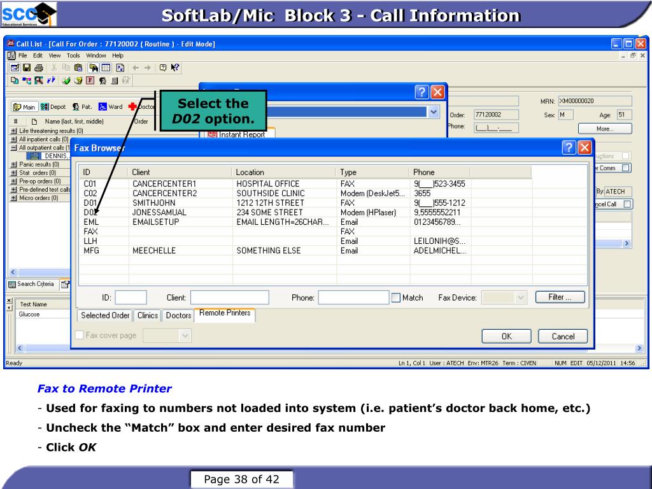
Task: Expand Panic results node
Action: [x=14, y=164]
